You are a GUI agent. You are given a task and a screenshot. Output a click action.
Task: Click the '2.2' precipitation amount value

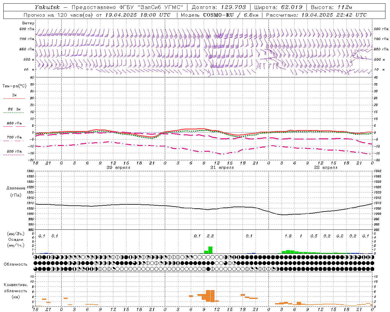(x=210, y=236)
